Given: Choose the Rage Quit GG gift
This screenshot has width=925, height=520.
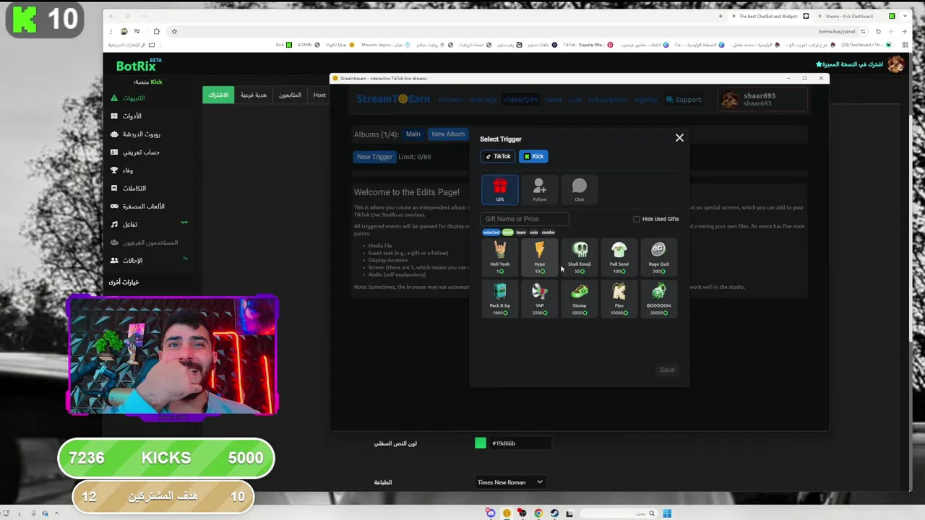Looking at the screenshot, I should [x=658, y=257].
